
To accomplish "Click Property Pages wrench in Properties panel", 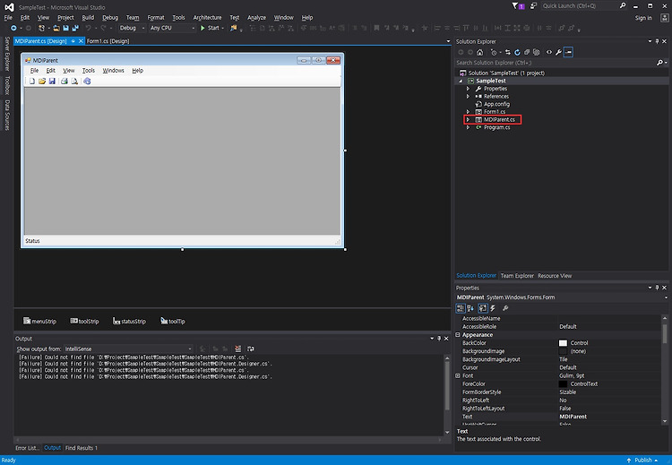I will pyautogui.click(x=505, y=308).
